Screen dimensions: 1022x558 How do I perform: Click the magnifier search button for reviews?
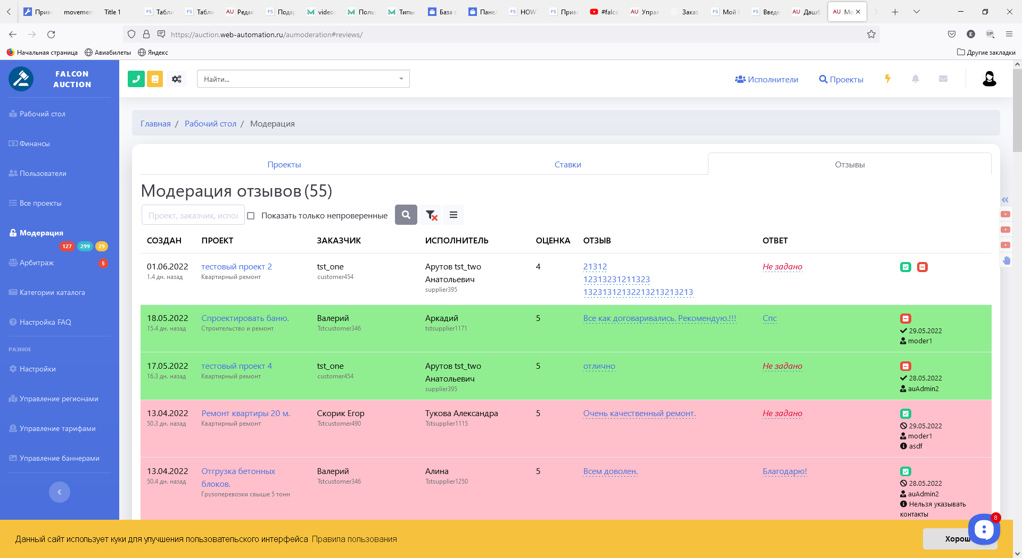click(406, 215)
